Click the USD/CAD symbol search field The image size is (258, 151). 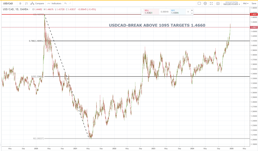pyautogui.click(x=8, y=4)
